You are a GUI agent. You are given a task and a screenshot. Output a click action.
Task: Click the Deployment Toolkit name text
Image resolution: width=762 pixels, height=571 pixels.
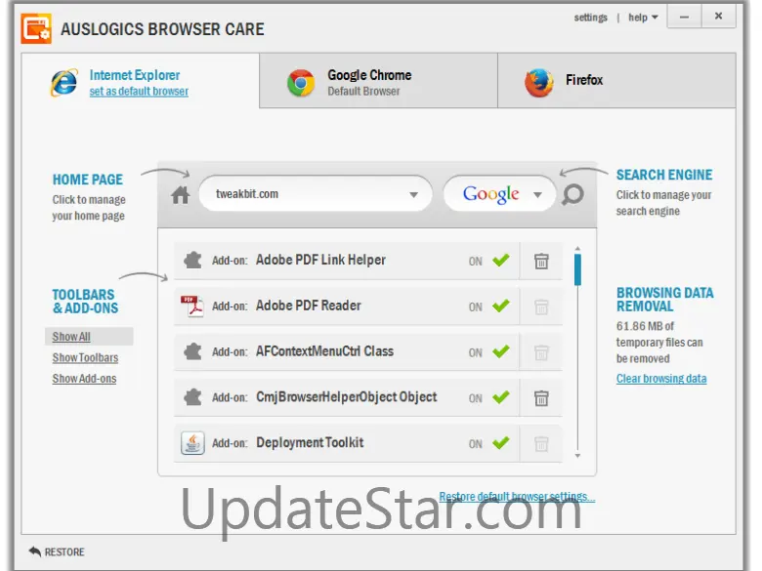[310, 442]
